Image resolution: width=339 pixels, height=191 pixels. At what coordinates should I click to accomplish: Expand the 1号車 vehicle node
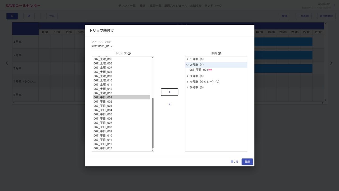coord(188,59)
